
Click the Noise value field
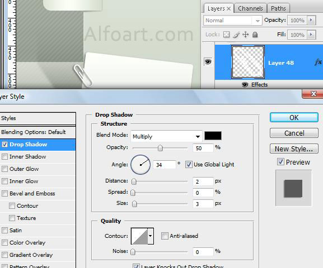[203, 252]
